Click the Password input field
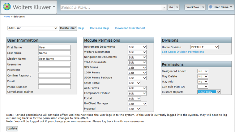 click(x=54, y=70)
